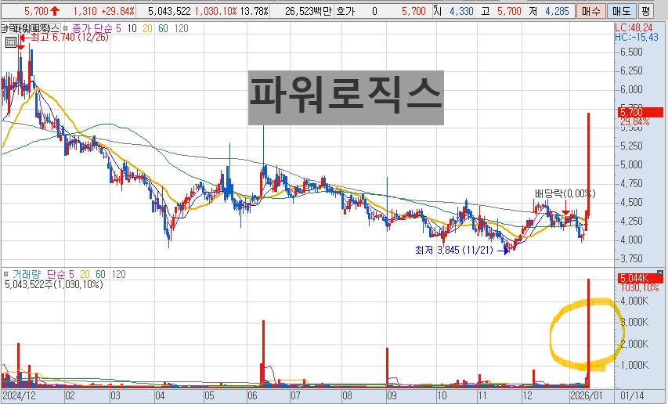Image resolution: width=668 pixels, height=404 pixels.
Task: Click the HC:-15.43 readout
Action: tap(636, 38)
